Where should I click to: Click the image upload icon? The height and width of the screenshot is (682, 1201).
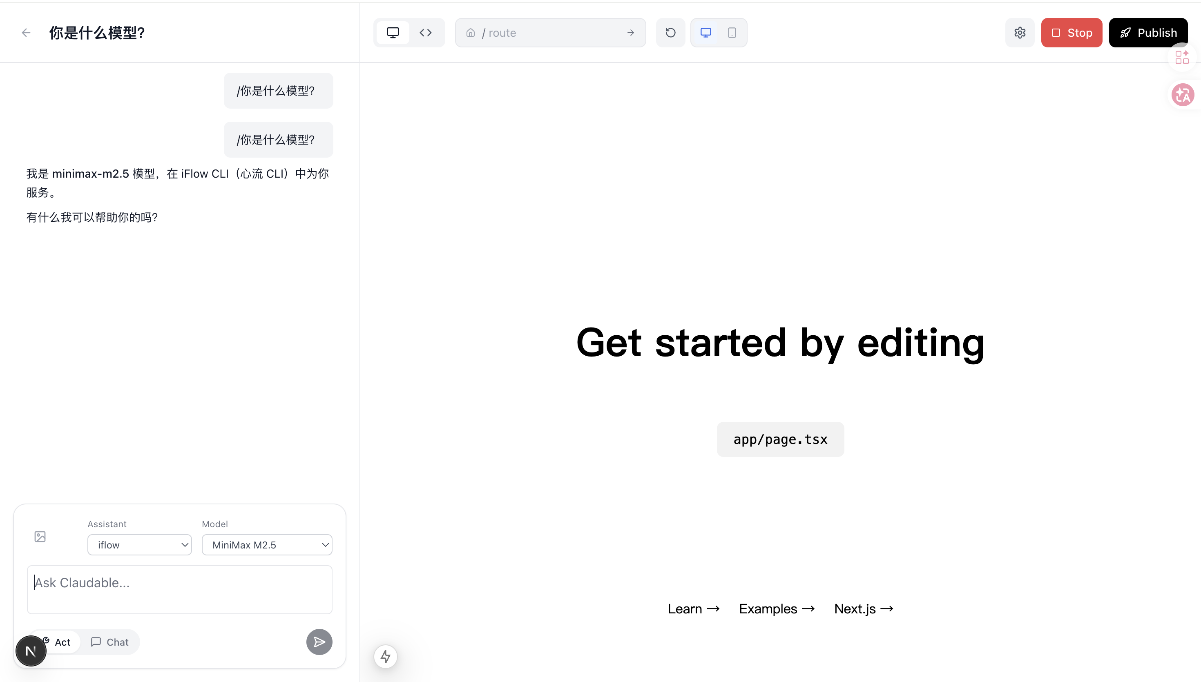point(40,536)
